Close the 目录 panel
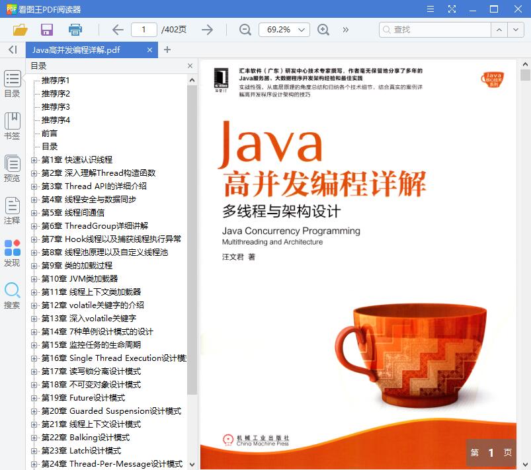Screen dimensions: 531x470 [190, 65]
